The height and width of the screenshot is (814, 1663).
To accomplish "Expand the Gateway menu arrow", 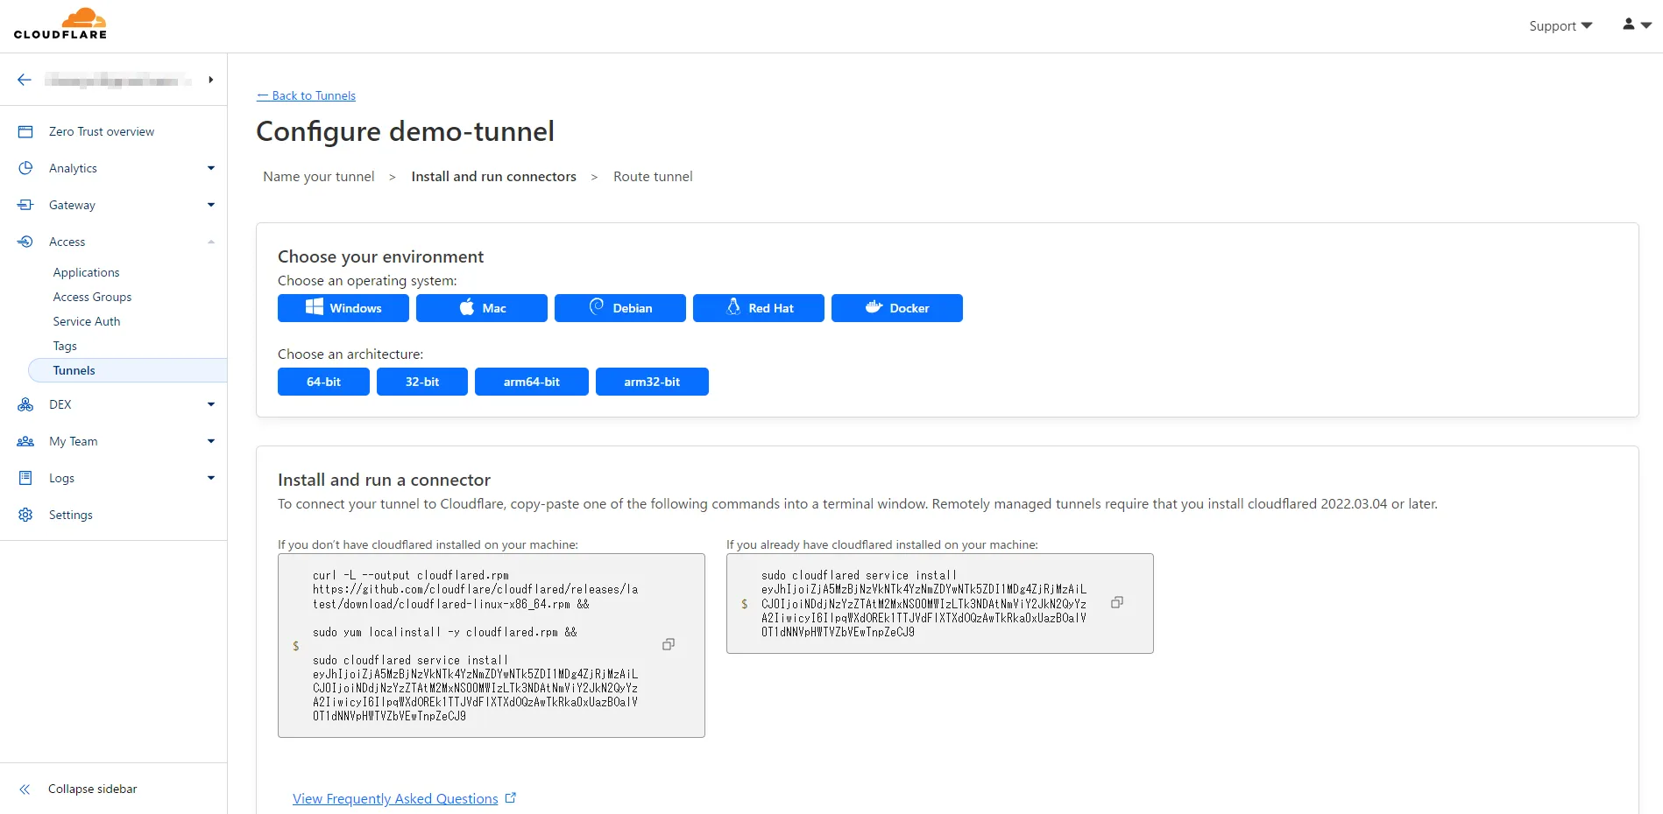I will pyautogui.click(x=210, y=205).
